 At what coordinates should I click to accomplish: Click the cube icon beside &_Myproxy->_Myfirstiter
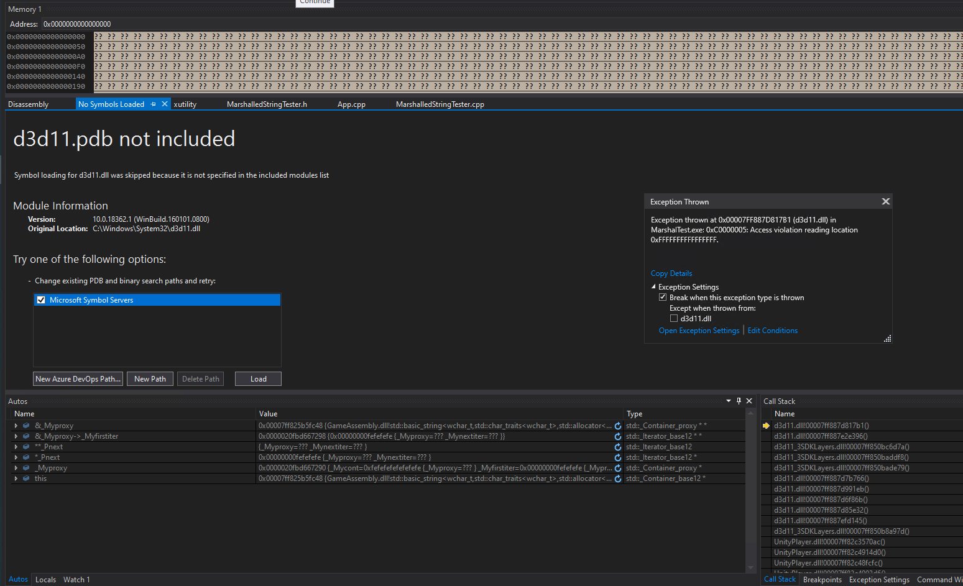pos(26,436)
